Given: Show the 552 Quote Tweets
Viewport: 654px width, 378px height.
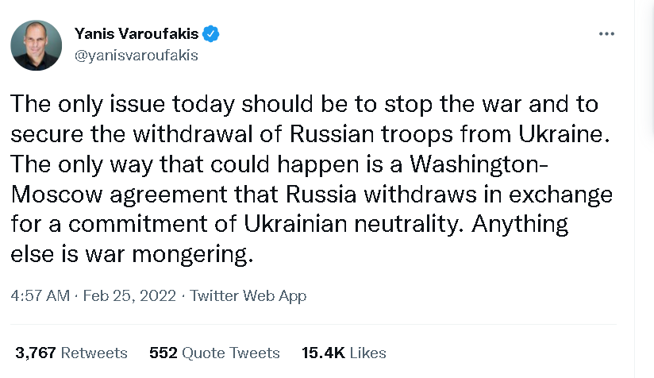Looking at the screenshot, I should tap(214, 353).
